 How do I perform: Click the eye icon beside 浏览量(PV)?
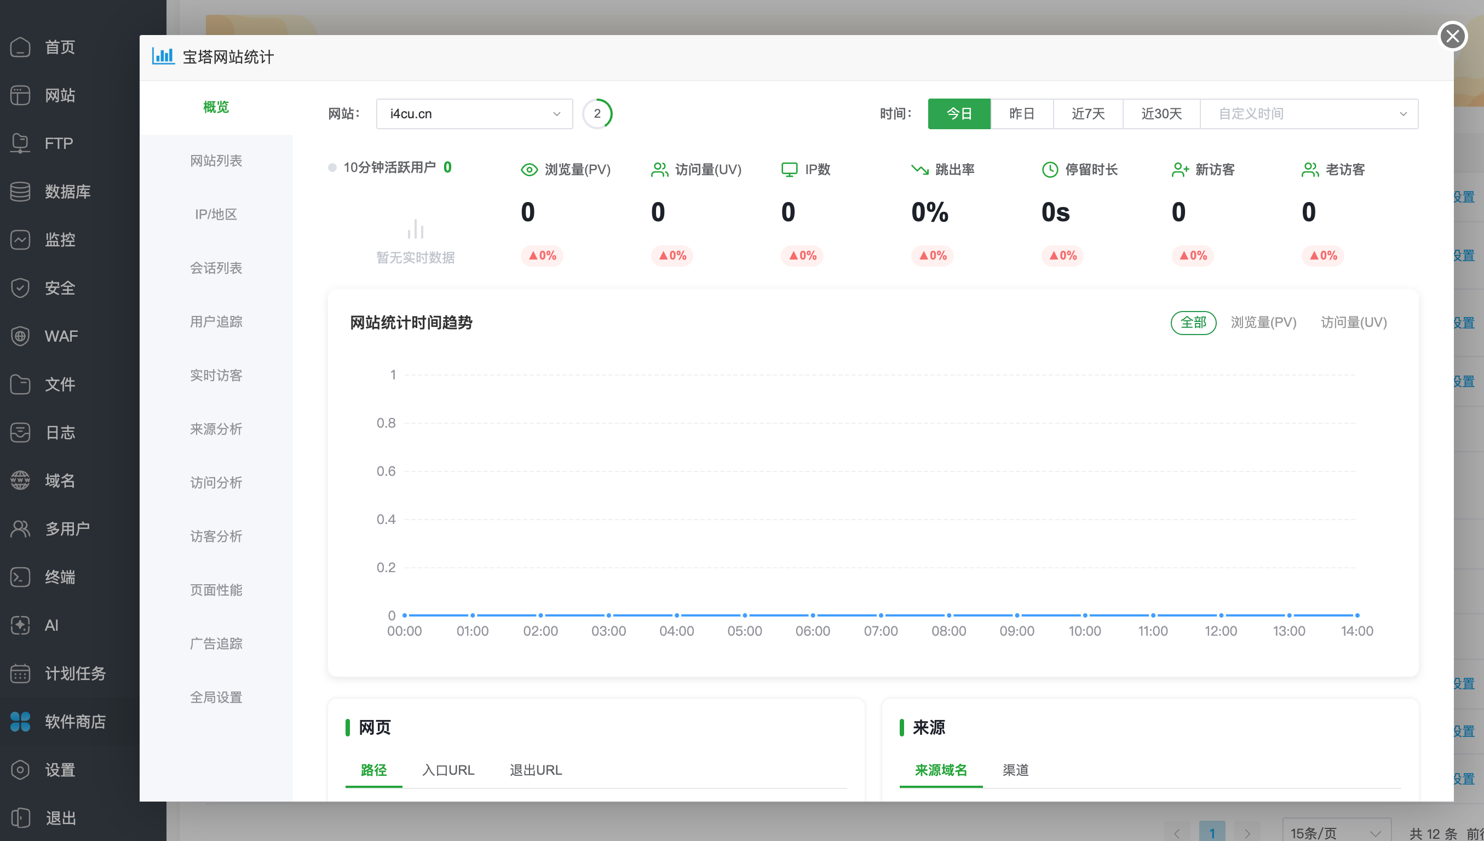pos(529,170)
